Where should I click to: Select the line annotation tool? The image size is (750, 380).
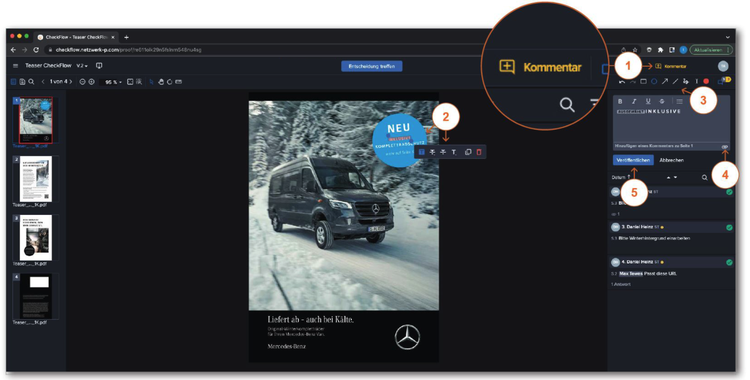(x=675, y=82)
